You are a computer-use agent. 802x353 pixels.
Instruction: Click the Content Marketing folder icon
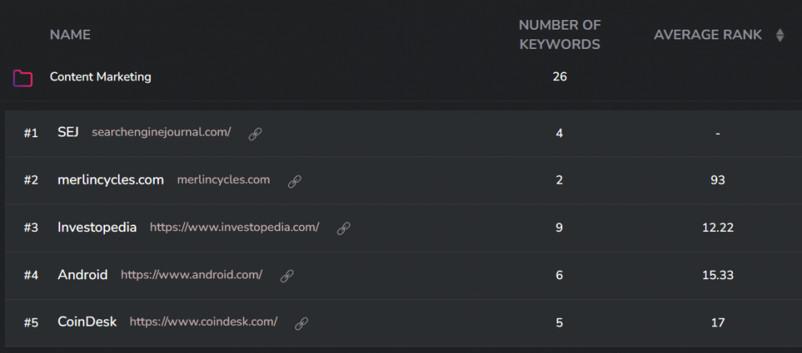(23, 78)
